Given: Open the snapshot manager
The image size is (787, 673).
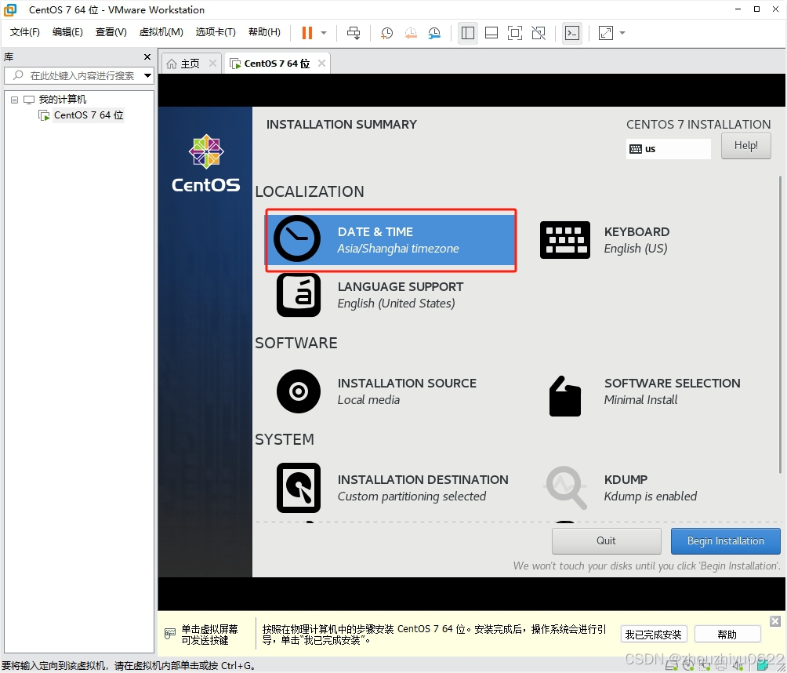Looking at the screenshot, I should [x=434, y=33].
